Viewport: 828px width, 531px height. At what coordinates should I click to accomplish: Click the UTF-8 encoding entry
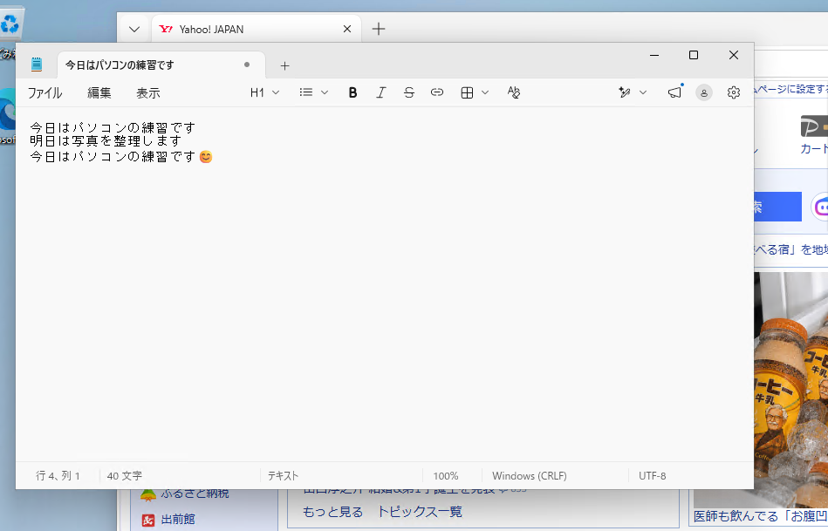coord(652,476)
